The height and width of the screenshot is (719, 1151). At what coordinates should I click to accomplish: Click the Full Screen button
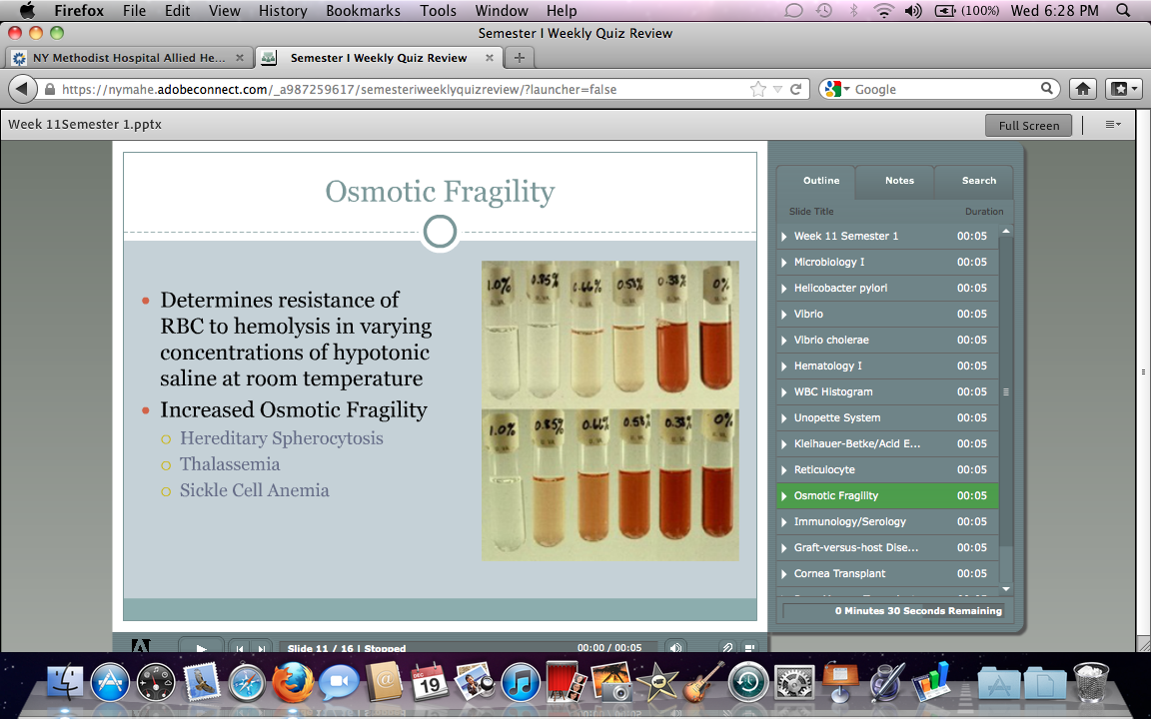click(1028, 126)
